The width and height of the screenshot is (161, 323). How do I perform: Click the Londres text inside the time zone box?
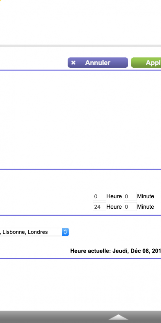click(x=38, y=232)
